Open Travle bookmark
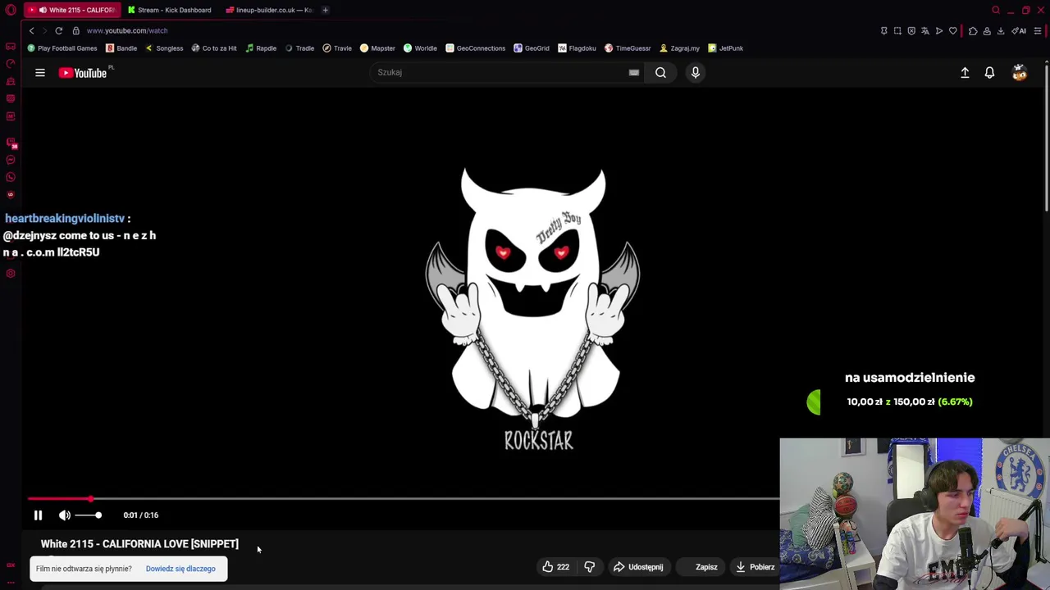The height and width of the screenshot is (590, 1050). click(x=337, y=48)
